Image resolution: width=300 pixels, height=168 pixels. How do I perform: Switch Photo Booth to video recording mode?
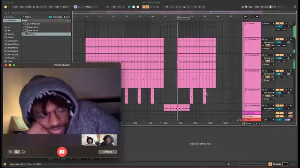23,152
